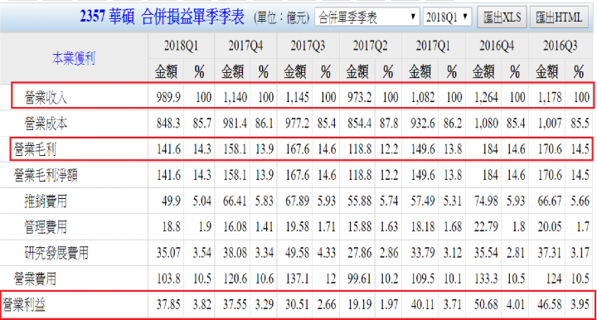Click the 973.2 revenue value

tap(359, 97)
